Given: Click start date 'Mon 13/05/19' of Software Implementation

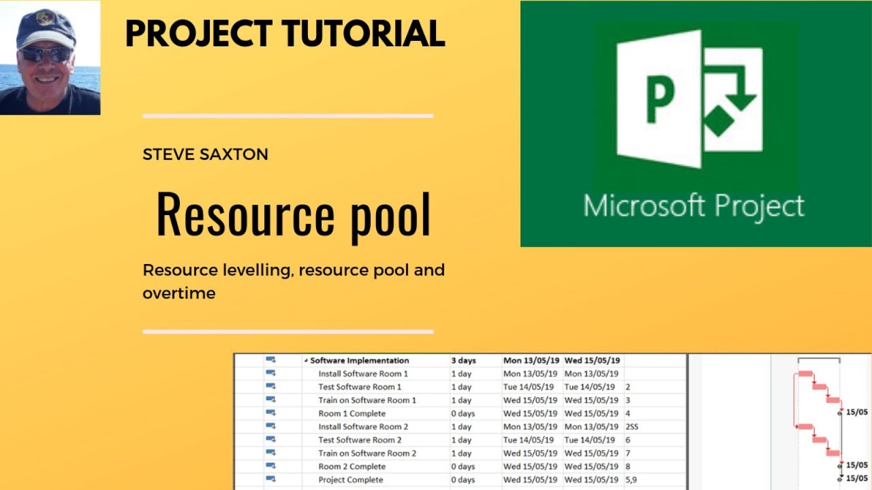Looking at the screenshot, I should (531, 361).
